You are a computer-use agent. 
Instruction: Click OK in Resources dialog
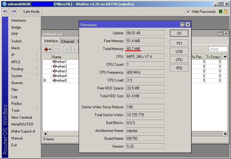coord(179,33)
